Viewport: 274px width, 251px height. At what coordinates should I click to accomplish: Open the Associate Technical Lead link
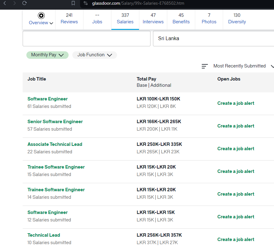(x=55, y=144)
